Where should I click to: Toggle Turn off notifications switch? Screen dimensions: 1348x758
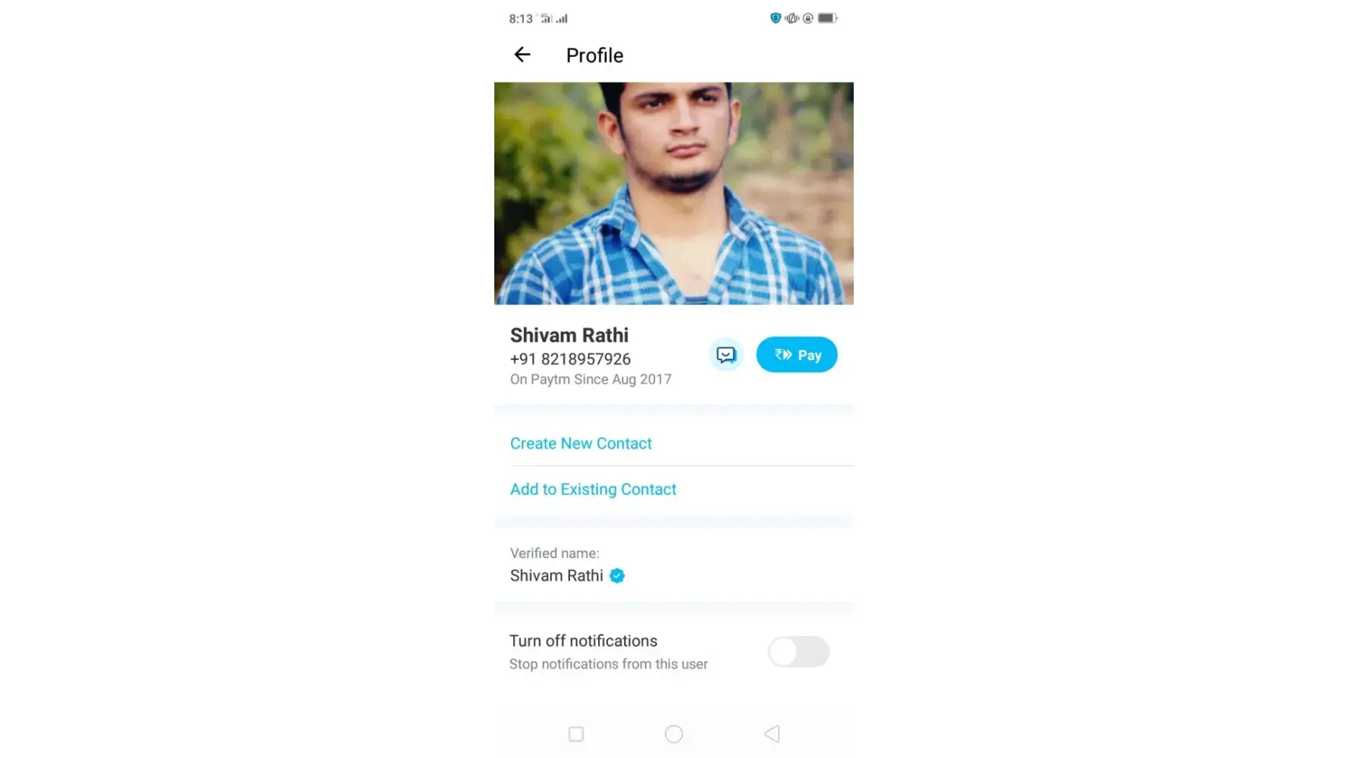pos(798,652)
